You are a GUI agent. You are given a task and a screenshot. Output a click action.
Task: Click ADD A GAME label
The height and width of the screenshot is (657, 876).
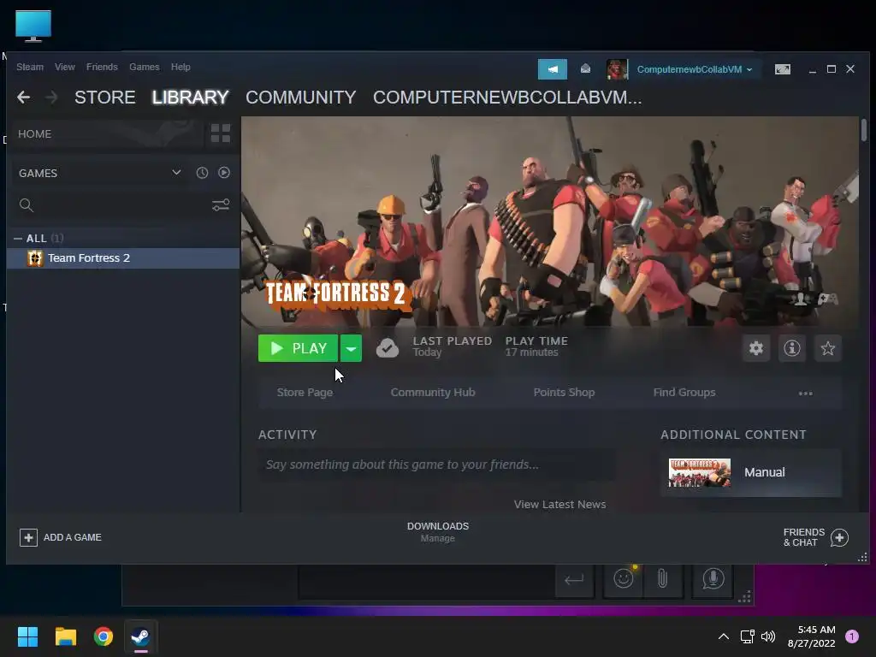73,537
